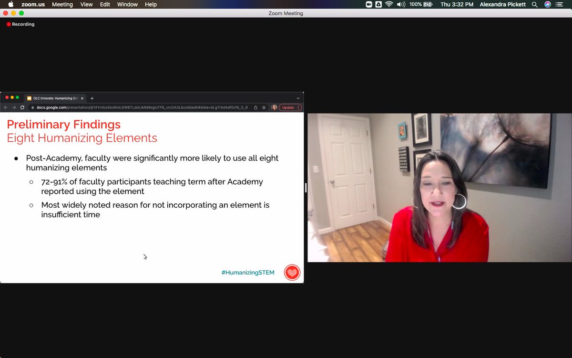Open the zoom.us application menu
The image size is (572, 358).
33,4
